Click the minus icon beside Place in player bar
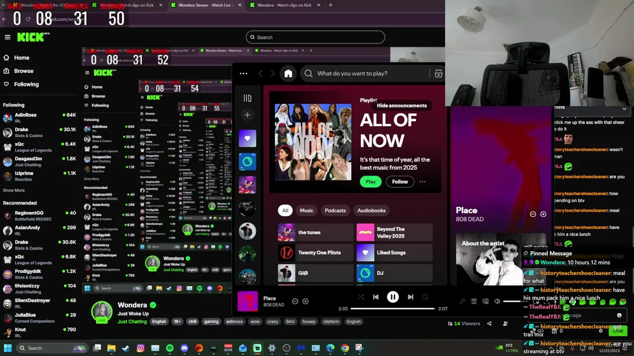The height and width of the screenshot is (356, 634). tap(295, 301)
